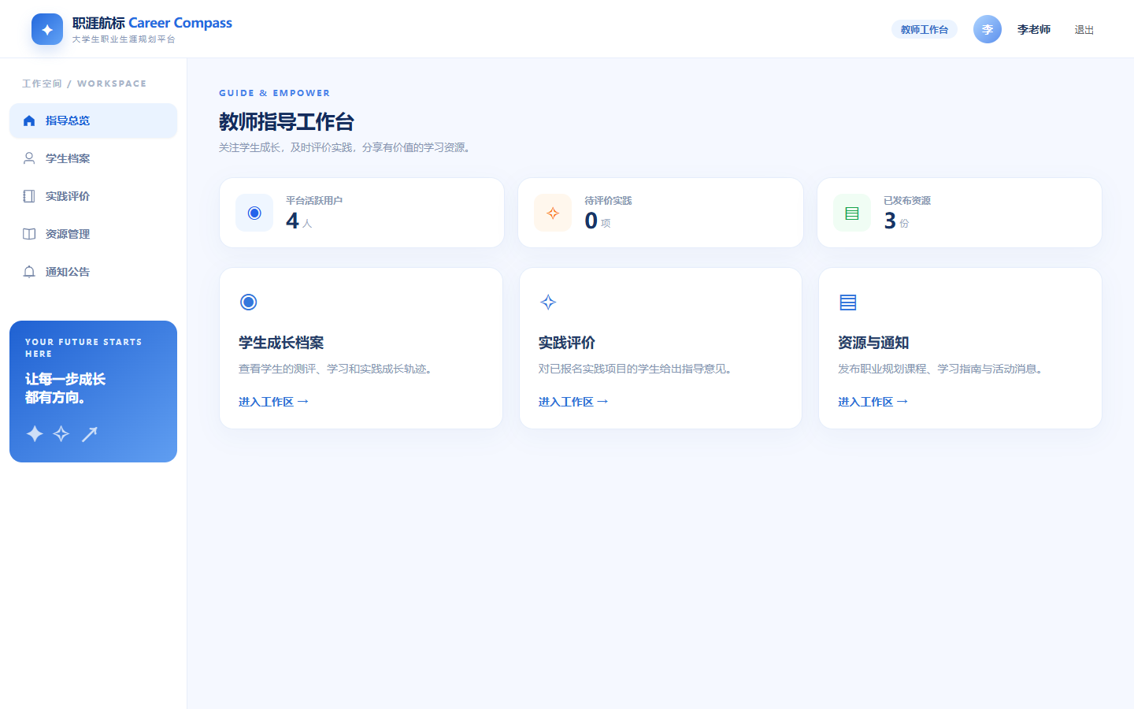Click the home icon beside 指导总览

[29, 121]
